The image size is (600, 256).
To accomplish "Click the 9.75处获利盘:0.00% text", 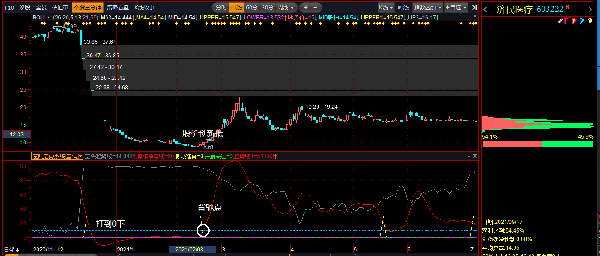I will (507, 239).
